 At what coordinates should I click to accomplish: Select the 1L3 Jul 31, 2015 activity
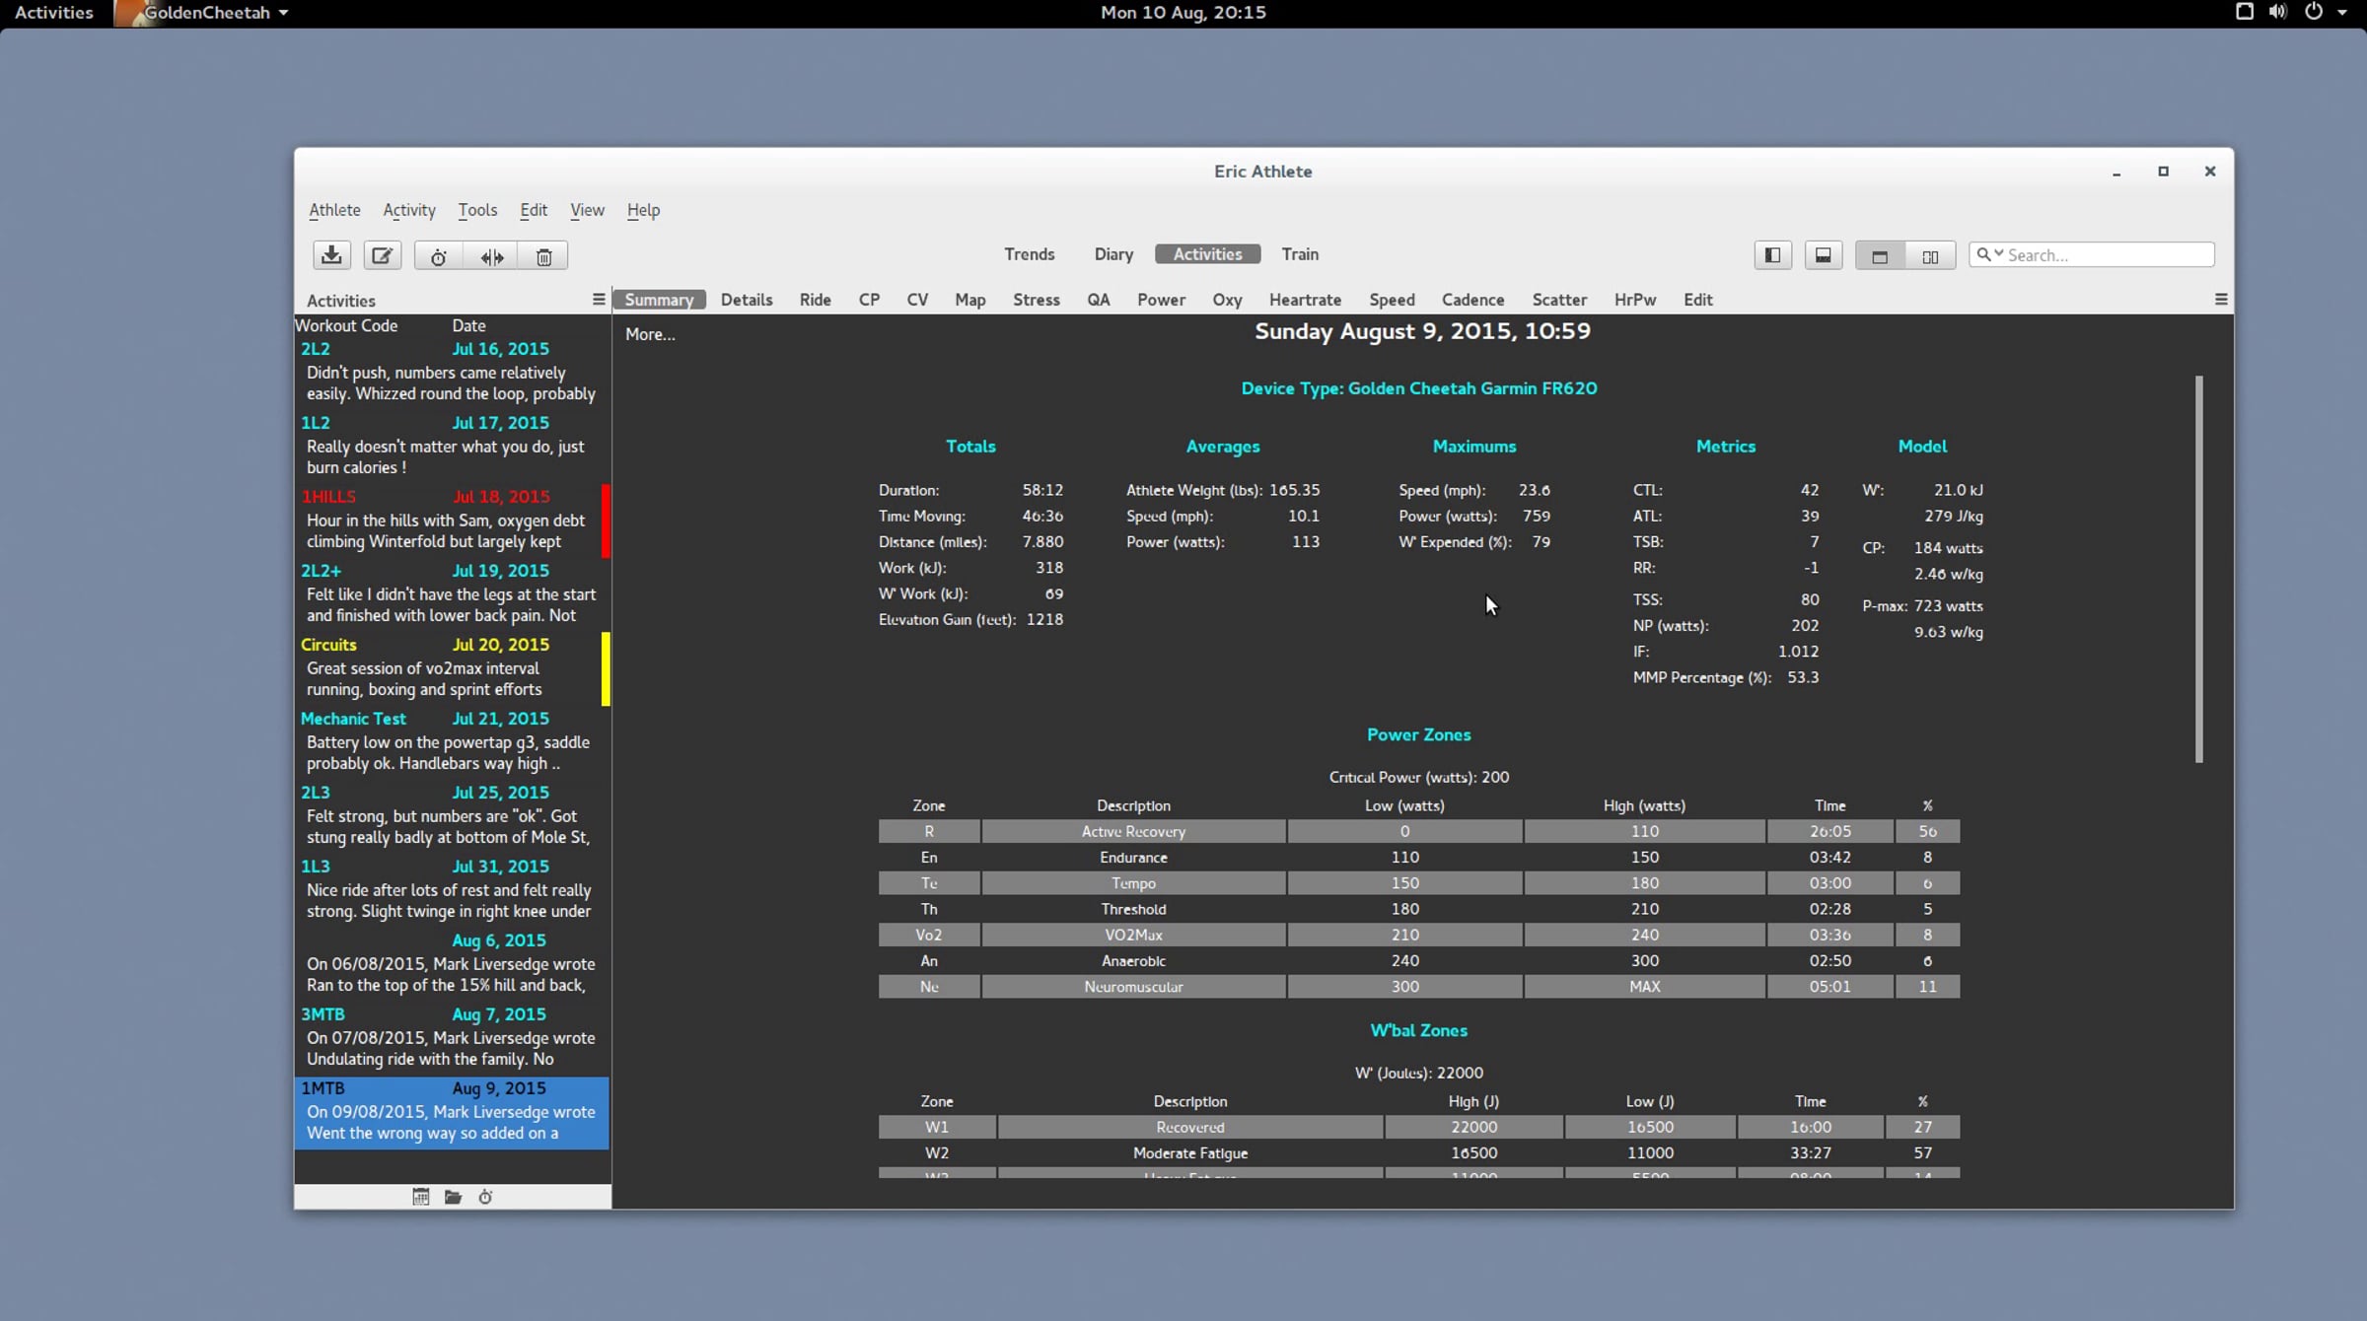tap(452, 889)
